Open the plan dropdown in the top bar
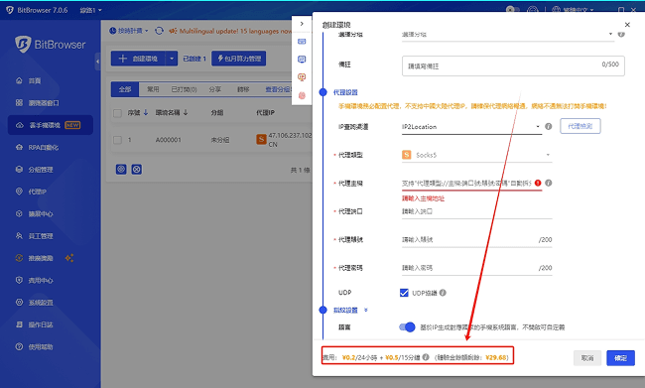The width and height of the screenshot is (645, 388). 129,31
